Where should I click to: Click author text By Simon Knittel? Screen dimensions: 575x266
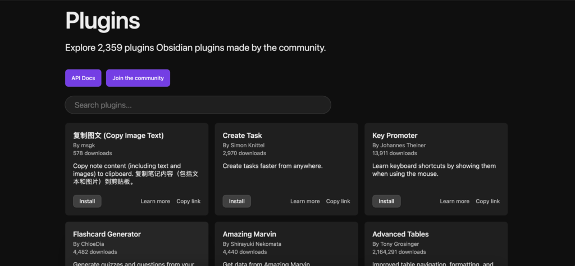point(244,145)
